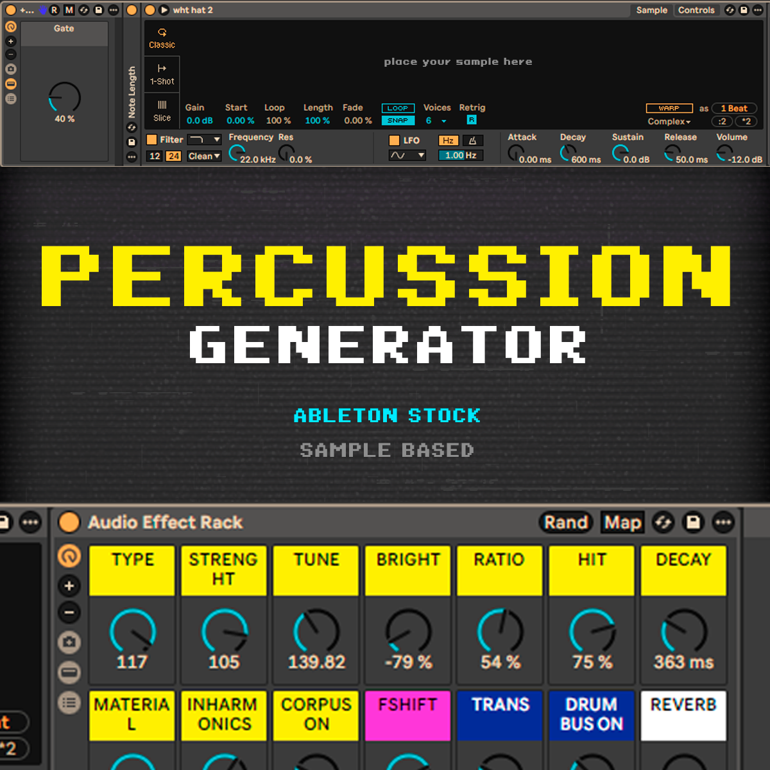770x770 pixels.
Task: Click the TUNE macro knob
Action: (x=316, y=631)
